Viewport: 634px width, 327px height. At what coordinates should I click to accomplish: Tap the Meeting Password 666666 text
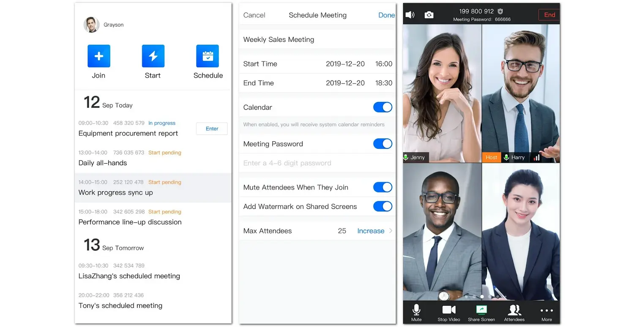(x=482, y=19)
